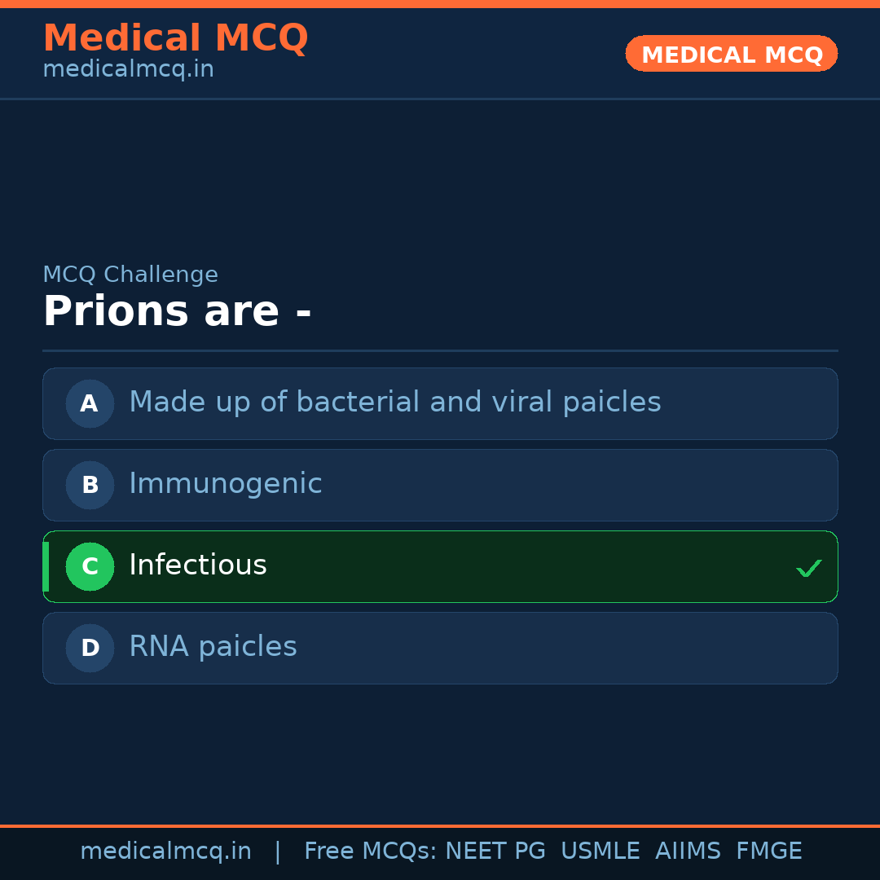Select answer option A about bacterial particles
Screen dimensions: 880x880
(440, 403)
